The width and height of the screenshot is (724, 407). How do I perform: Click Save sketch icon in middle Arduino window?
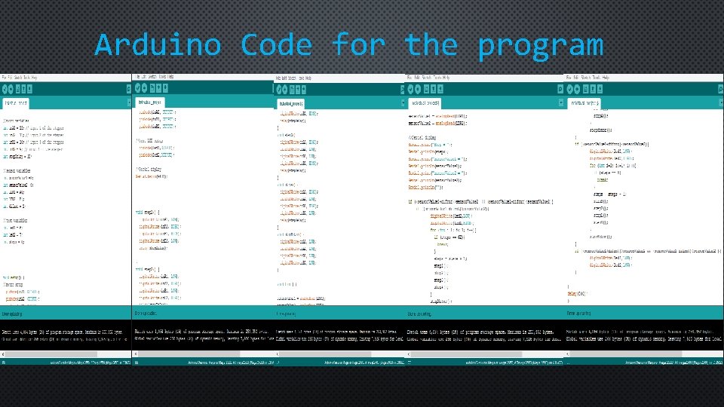(303, 90)
